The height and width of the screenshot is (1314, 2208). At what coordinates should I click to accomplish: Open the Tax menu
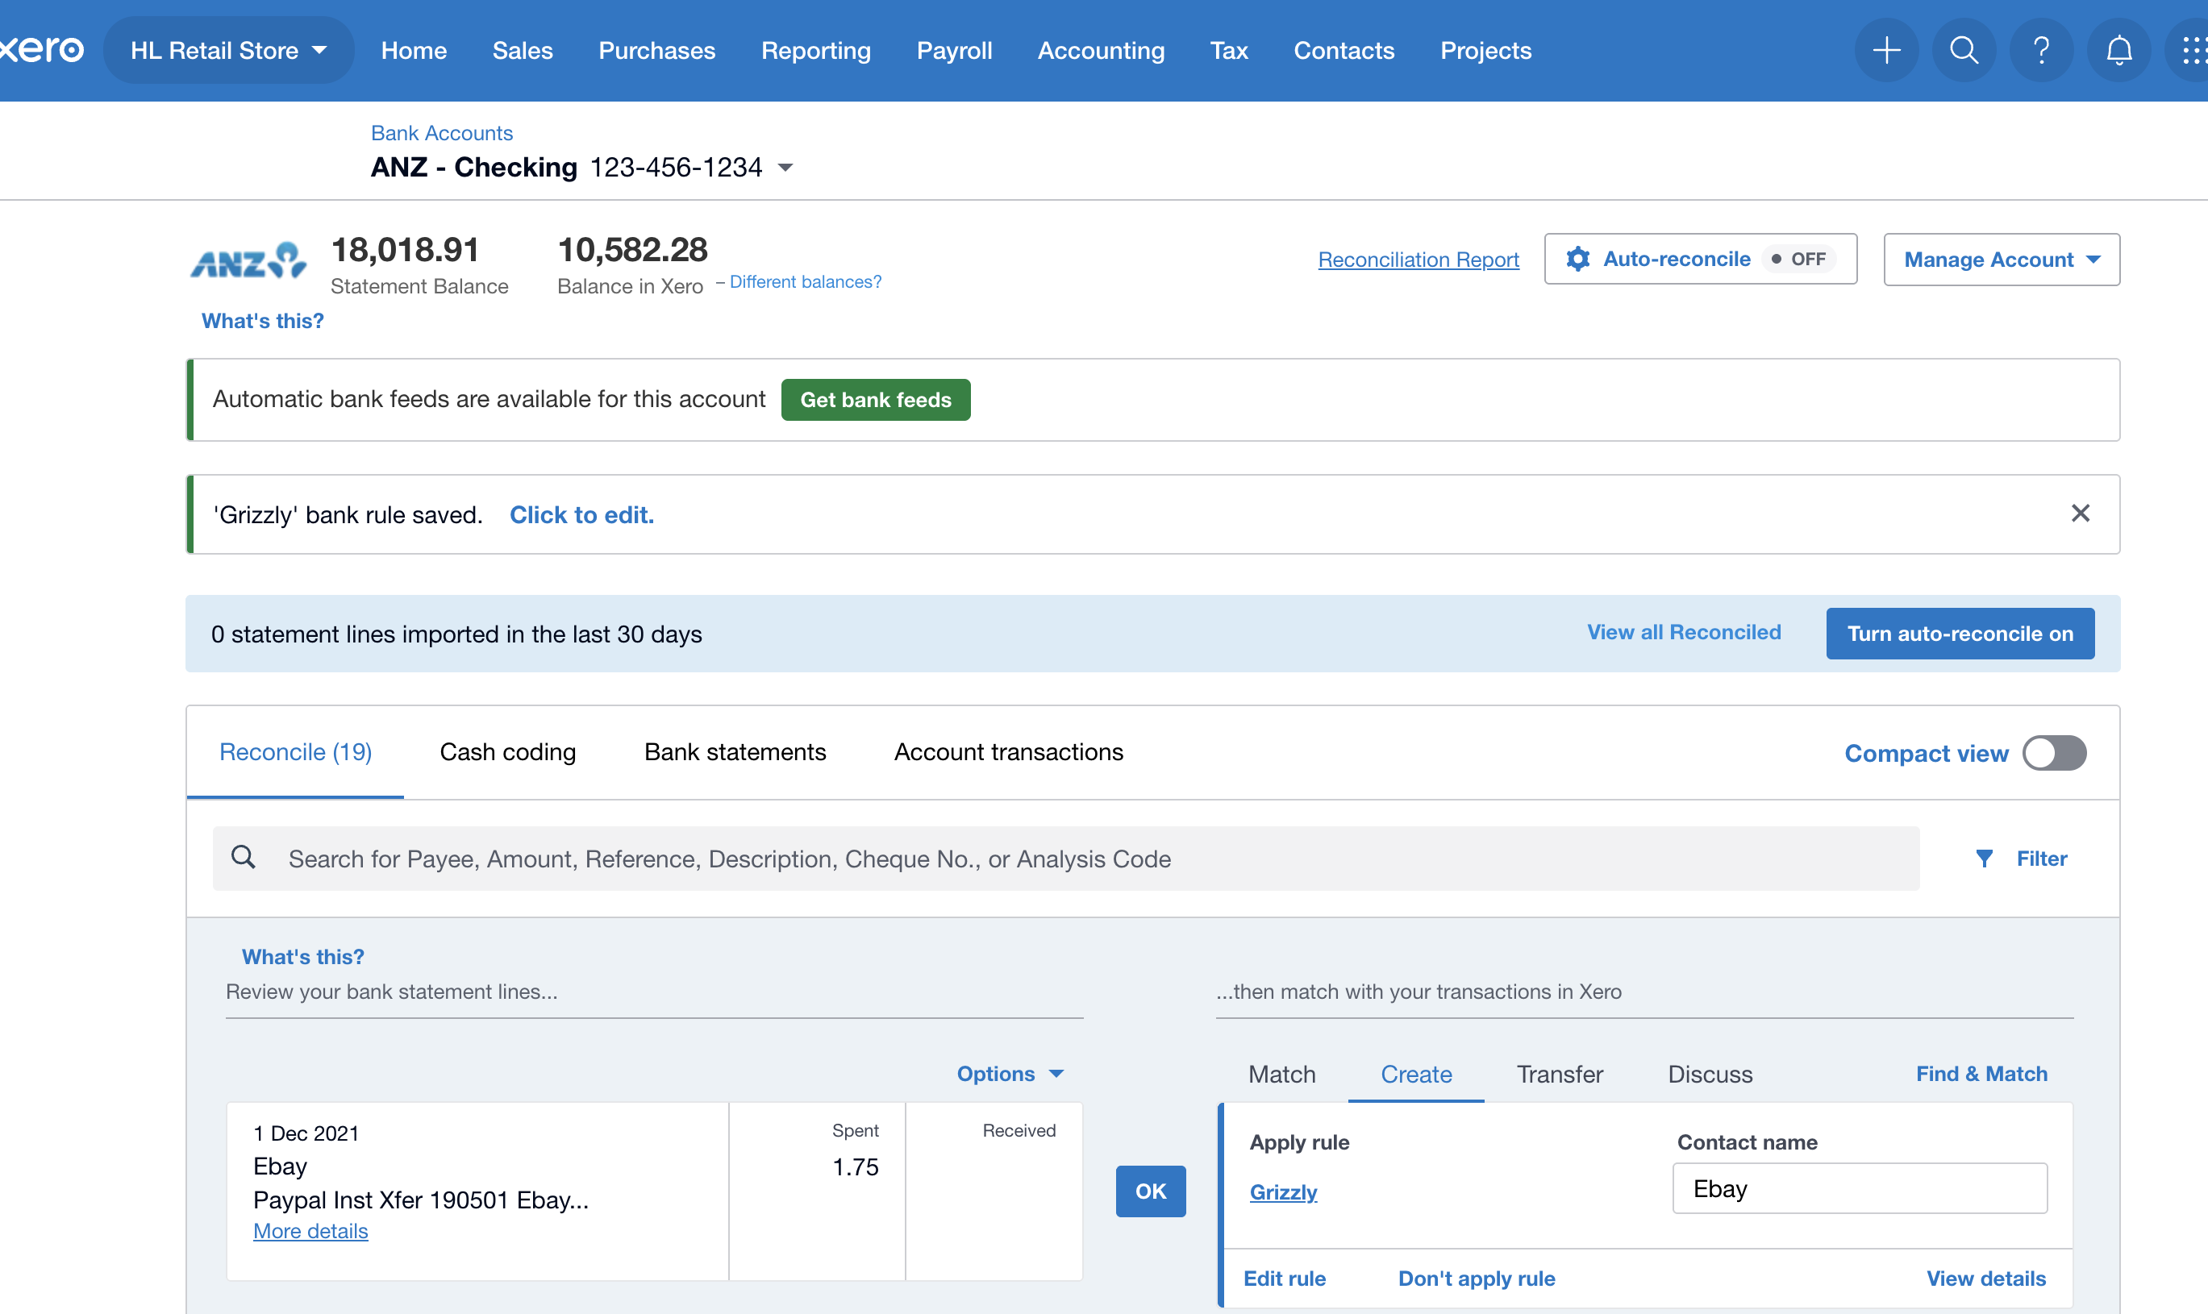point(1228,51)
